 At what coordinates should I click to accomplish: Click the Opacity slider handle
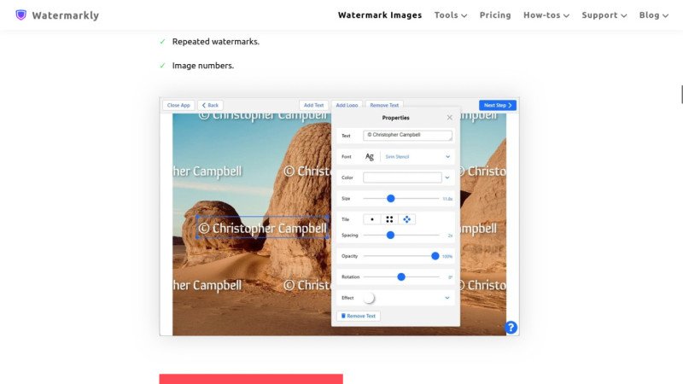[435, 256]
